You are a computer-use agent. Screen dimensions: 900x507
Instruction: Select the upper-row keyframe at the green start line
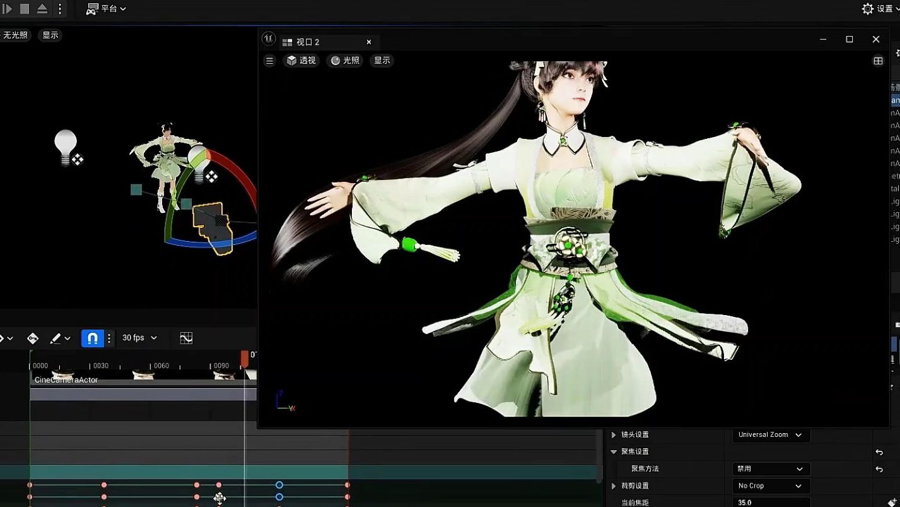30,485
